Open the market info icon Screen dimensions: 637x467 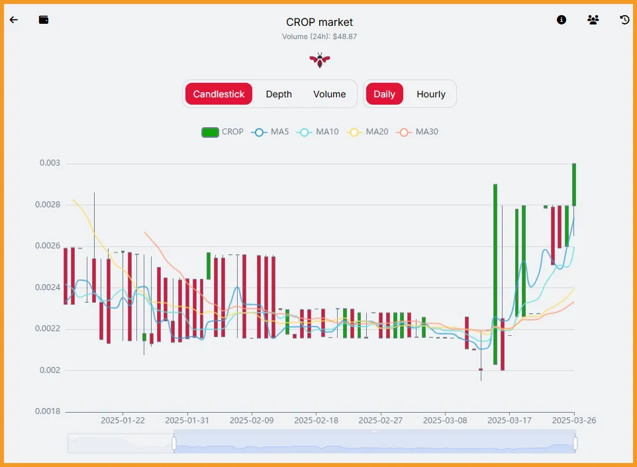click(x=561, y=19)
